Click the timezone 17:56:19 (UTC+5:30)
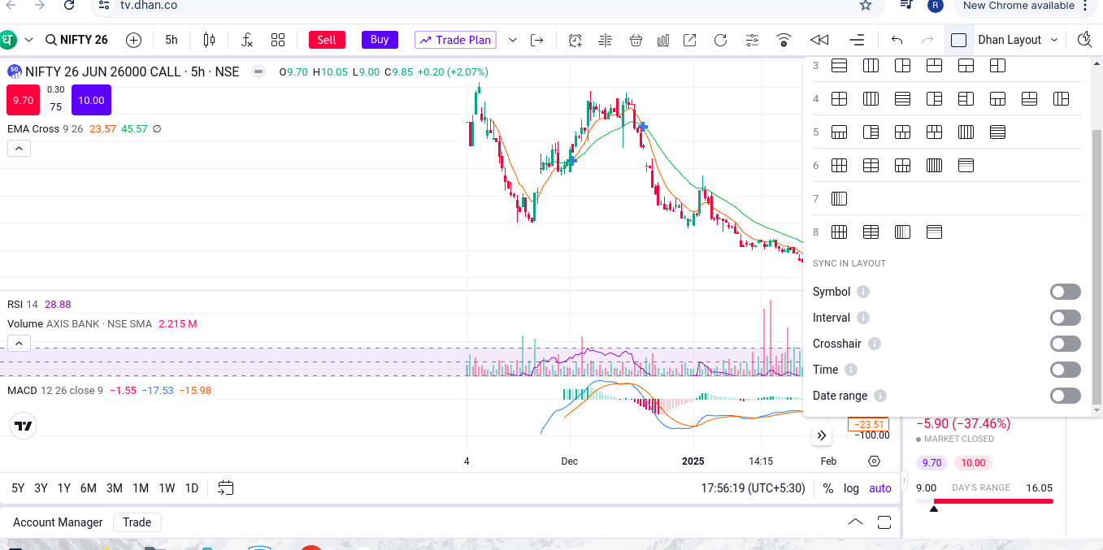Image resolution: width=1103 pixels, height=550 pixels. click(x=753, y=488)
